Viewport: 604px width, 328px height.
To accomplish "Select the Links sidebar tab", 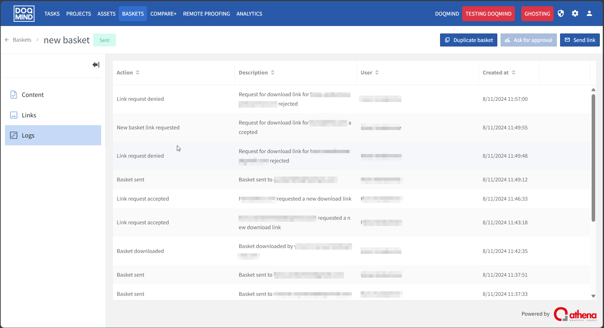I will 53,115.
